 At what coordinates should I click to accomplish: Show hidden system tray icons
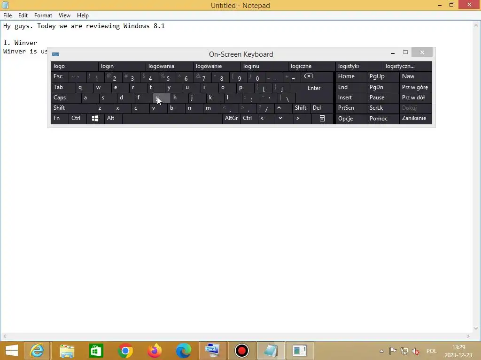click(x=381, y=351)
